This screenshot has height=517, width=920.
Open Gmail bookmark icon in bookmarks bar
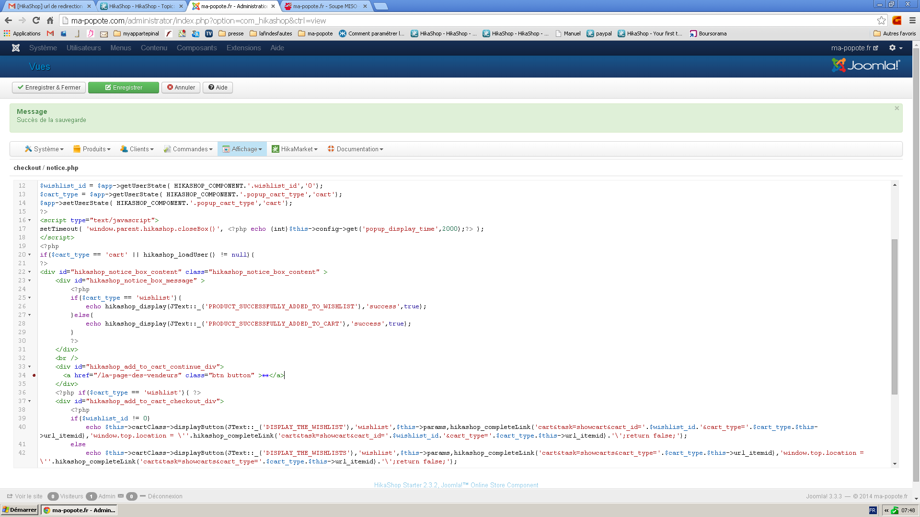click(x=50, y=34)
